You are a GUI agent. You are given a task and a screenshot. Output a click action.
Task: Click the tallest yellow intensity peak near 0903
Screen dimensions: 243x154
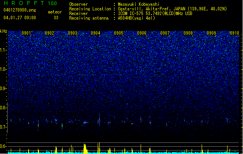coord(85,149)
